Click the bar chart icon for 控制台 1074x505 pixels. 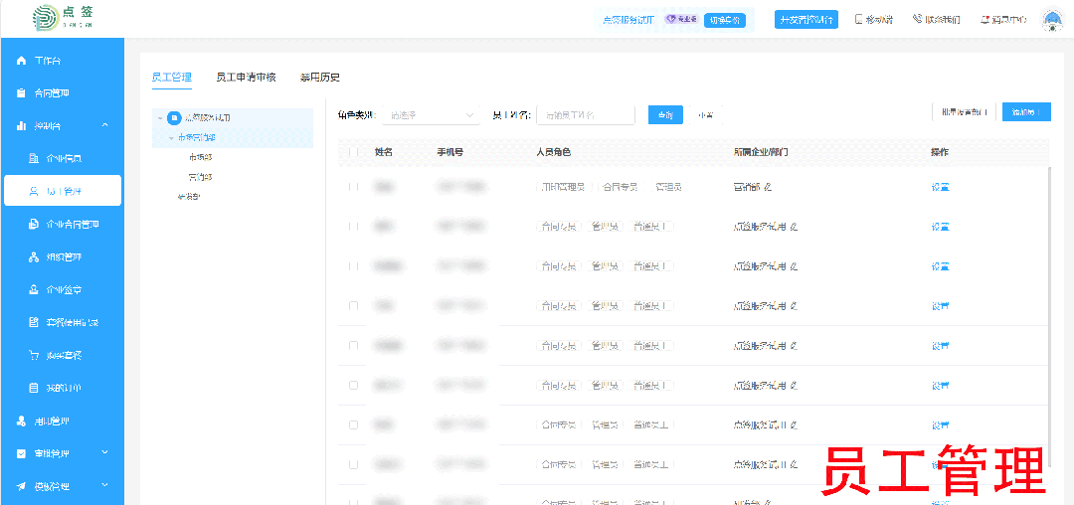coord(21,126)
